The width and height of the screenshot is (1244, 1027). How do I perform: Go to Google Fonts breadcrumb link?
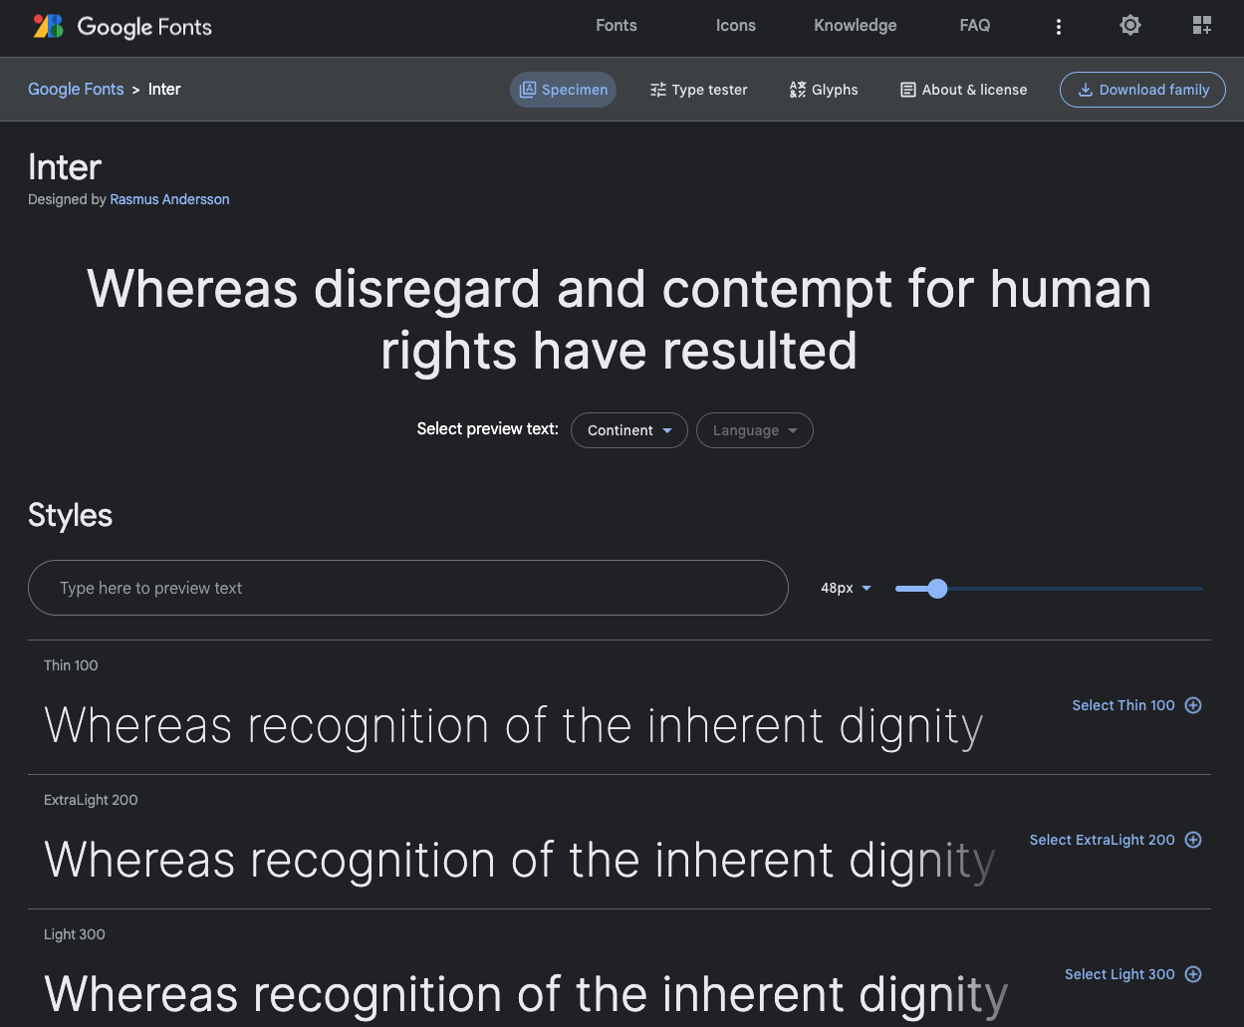76,89
